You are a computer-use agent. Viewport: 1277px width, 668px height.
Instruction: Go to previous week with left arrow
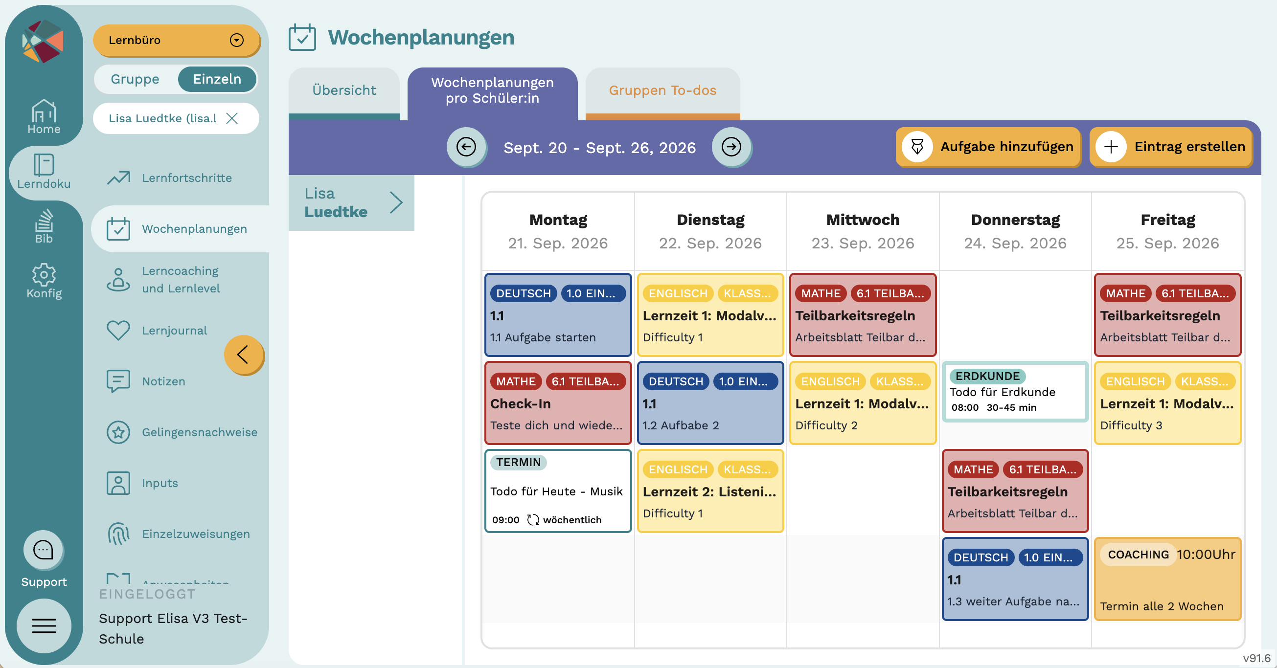(x=465, y=147)
